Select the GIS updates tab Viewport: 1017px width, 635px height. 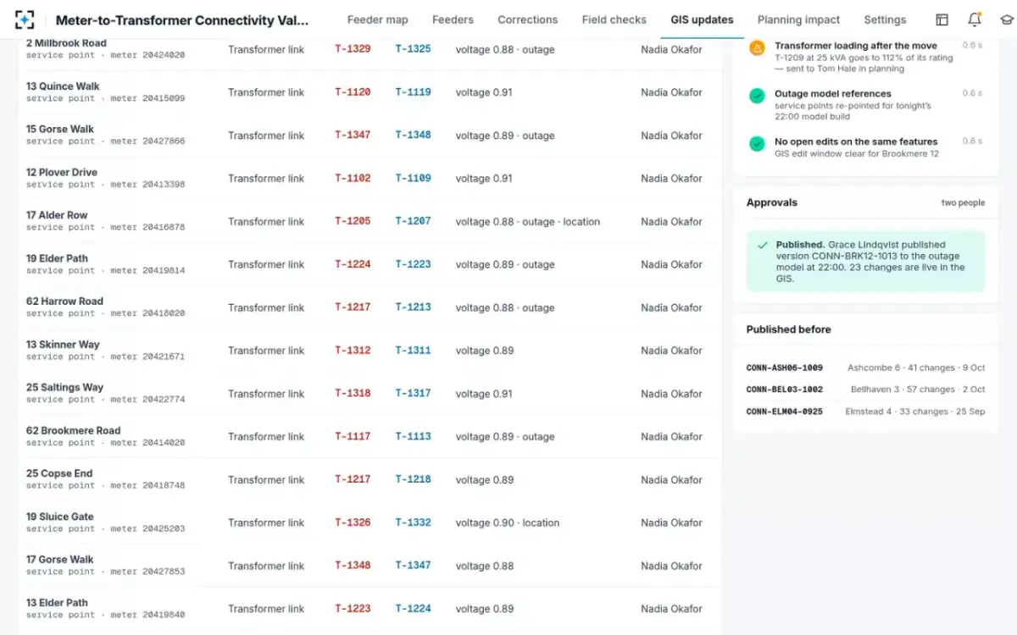tap(702, 19)
